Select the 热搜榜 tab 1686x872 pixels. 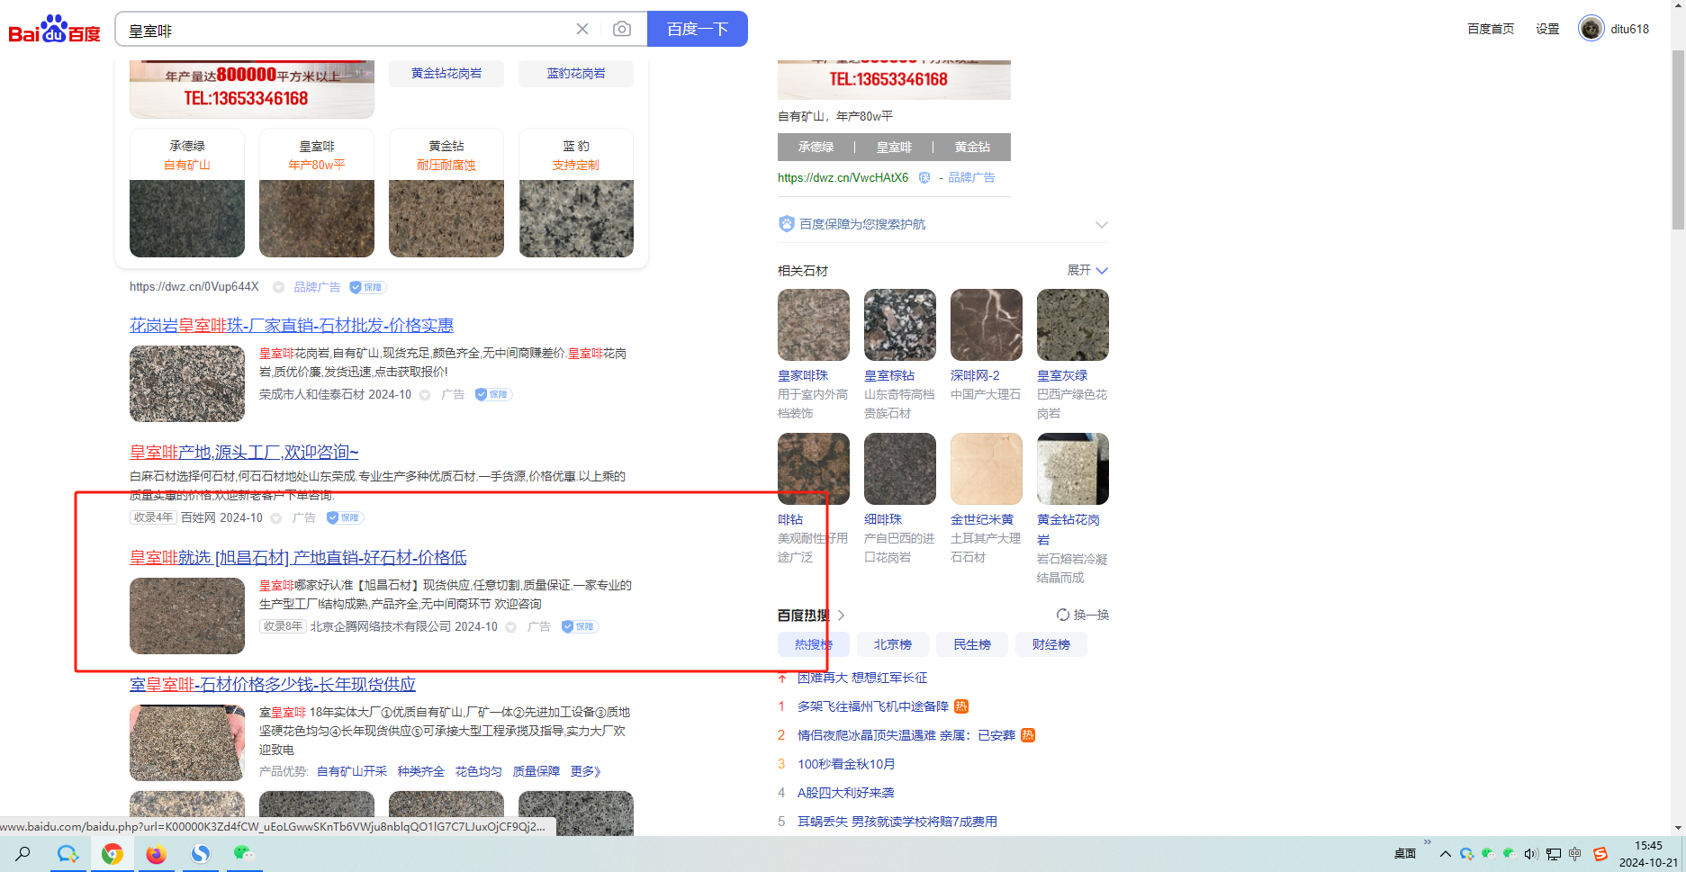tap(814, 644)
